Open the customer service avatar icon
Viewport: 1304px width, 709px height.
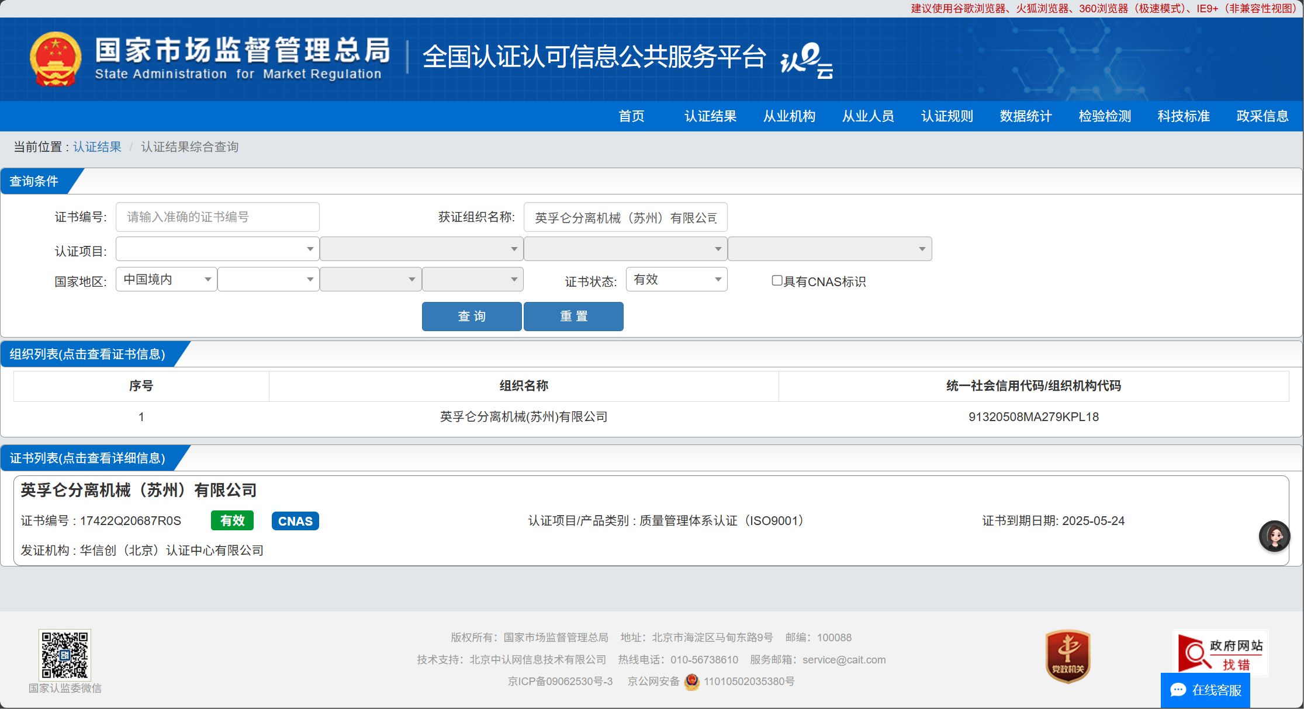(1274, 536)
